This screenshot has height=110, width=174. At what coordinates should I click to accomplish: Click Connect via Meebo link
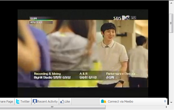click(x=120, y=101)
